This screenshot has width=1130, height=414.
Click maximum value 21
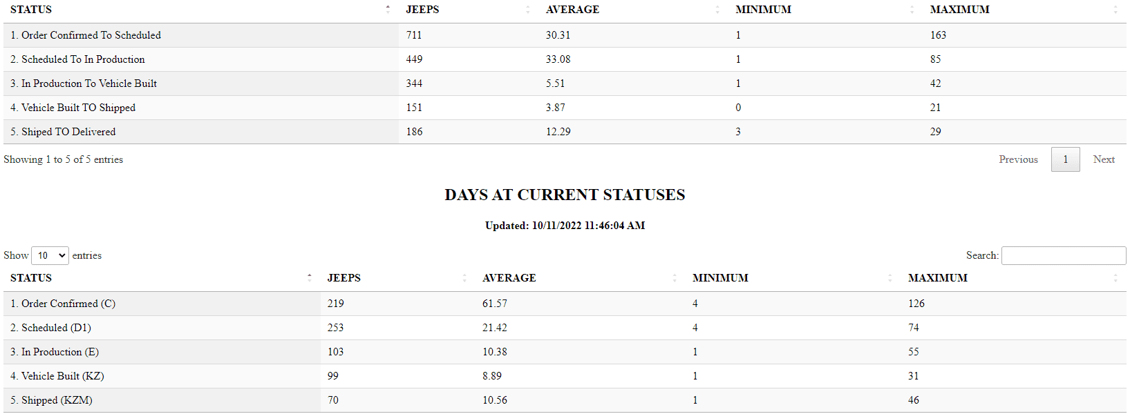click(x=935, y=108)
